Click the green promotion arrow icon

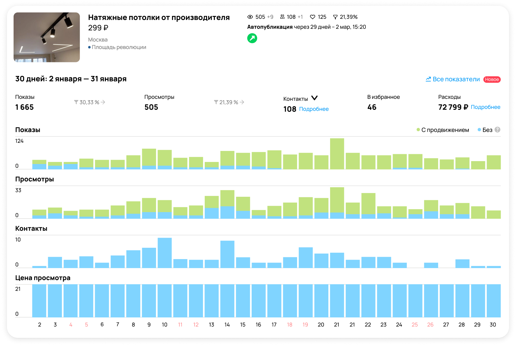click(252, 38)
